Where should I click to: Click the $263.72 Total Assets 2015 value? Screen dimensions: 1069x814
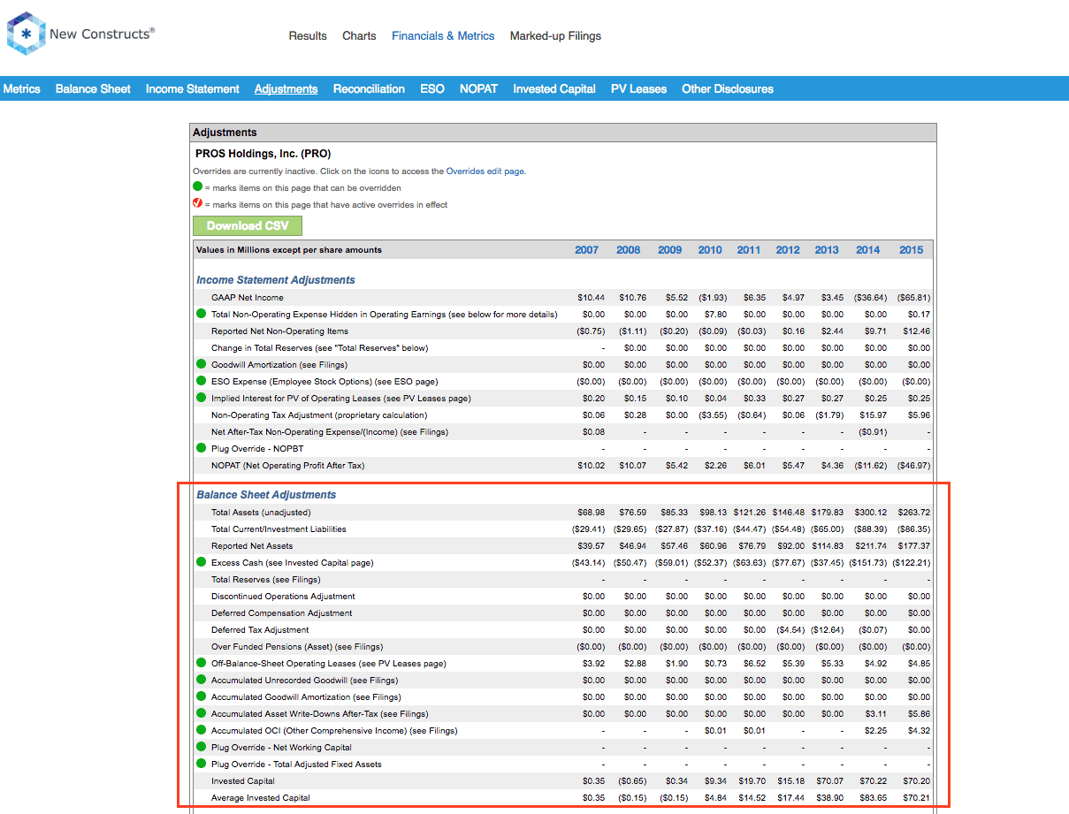pyautogui.click(x=912, y=513)
